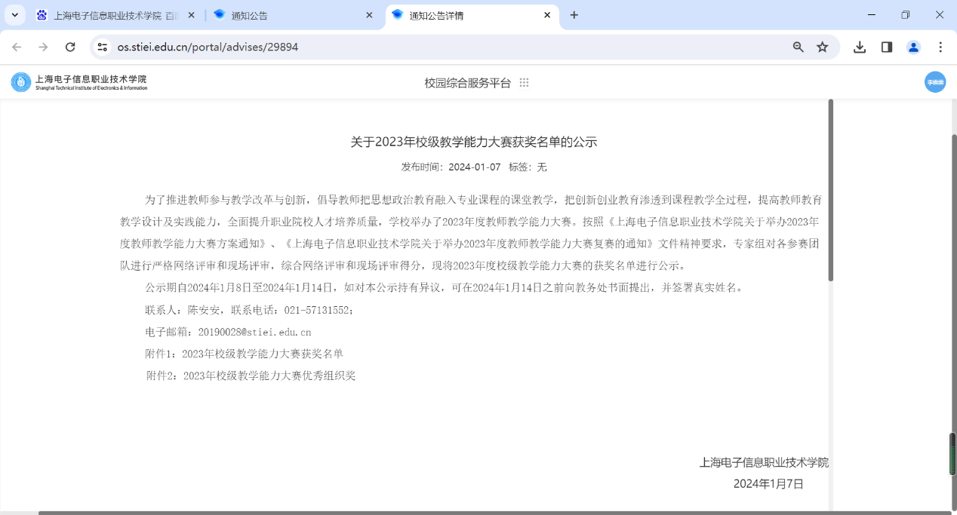This screenshot has width=957, height=515.
Task: Switch to the 通知公告 tab
Action: (x=287, y=15)
